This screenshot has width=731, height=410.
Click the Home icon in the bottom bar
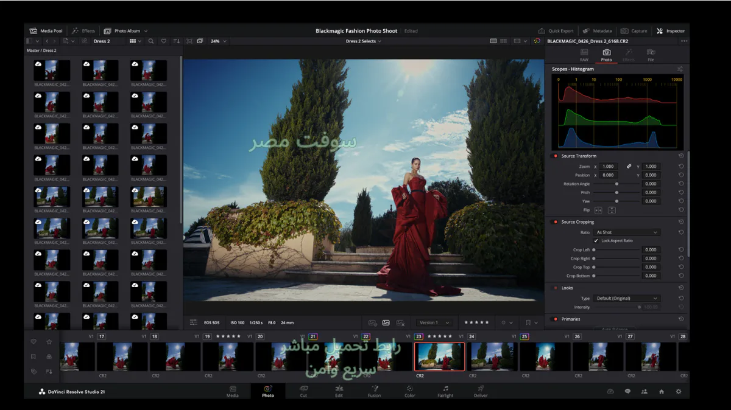pos(662,392)
